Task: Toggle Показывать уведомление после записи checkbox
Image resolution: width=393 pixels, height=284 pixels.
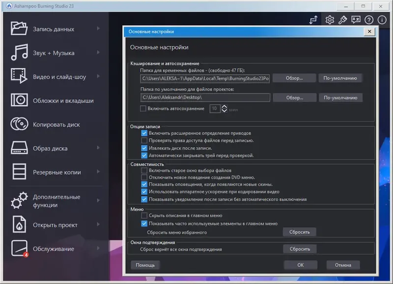Action: pyautogui.click(x=144, y=199)
